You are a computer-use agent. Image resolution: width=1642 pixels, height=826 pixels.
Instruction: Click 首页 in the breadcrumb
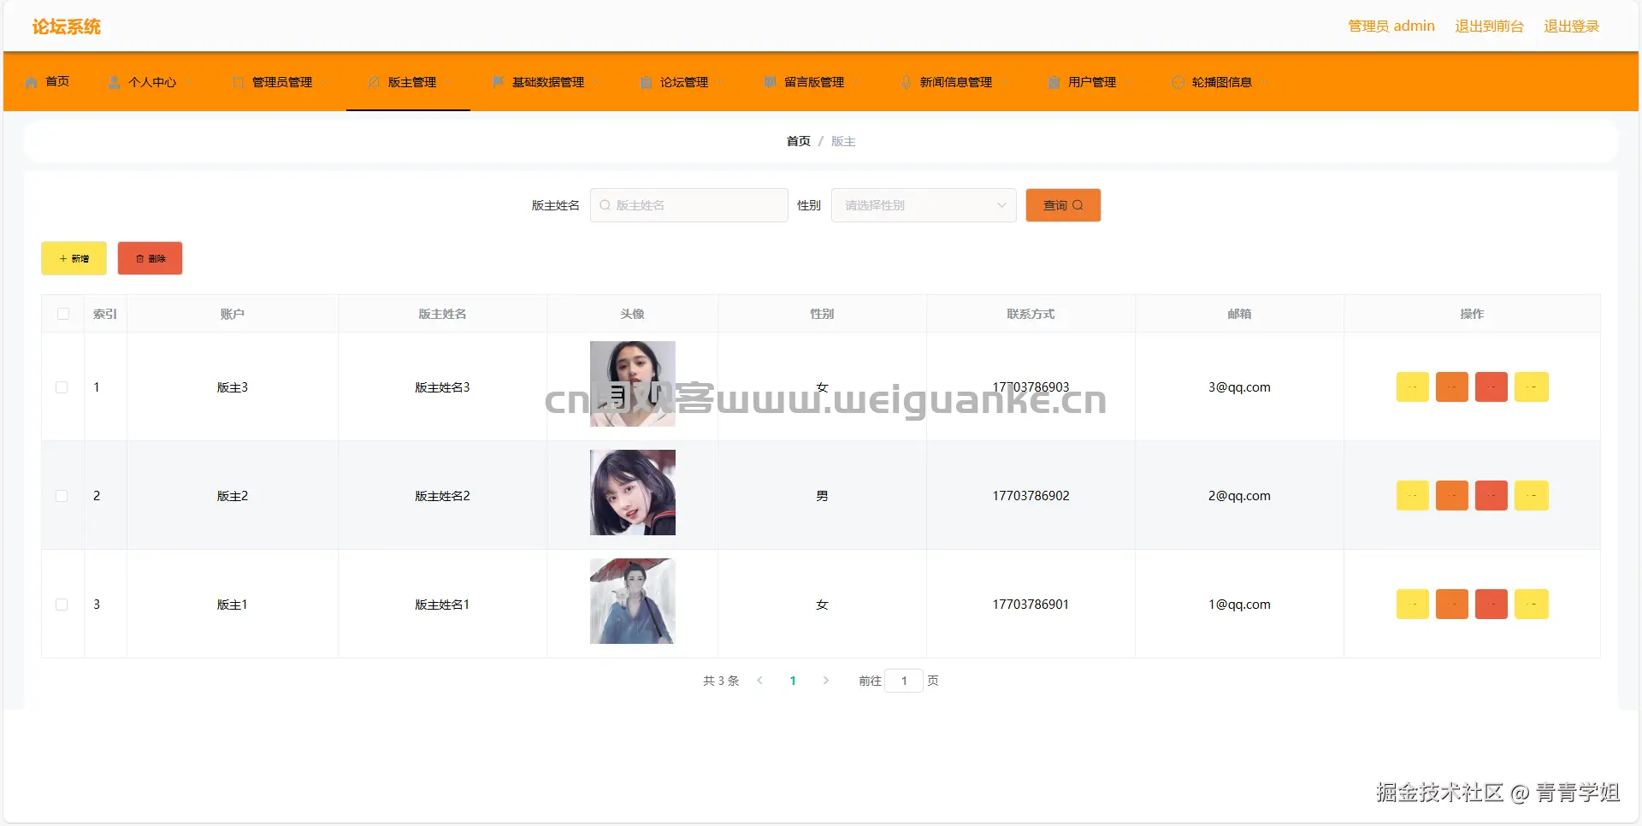click(x=798, y=141)
